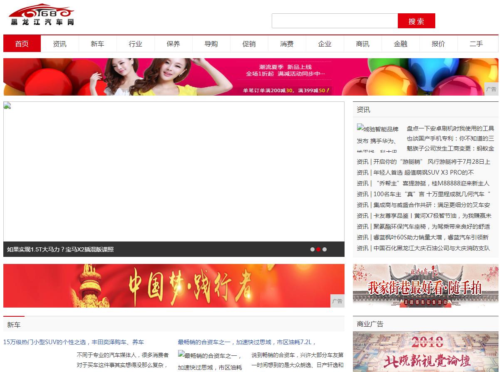
Task: Go to the 金融 nav tab
Action: coord(401,44)
